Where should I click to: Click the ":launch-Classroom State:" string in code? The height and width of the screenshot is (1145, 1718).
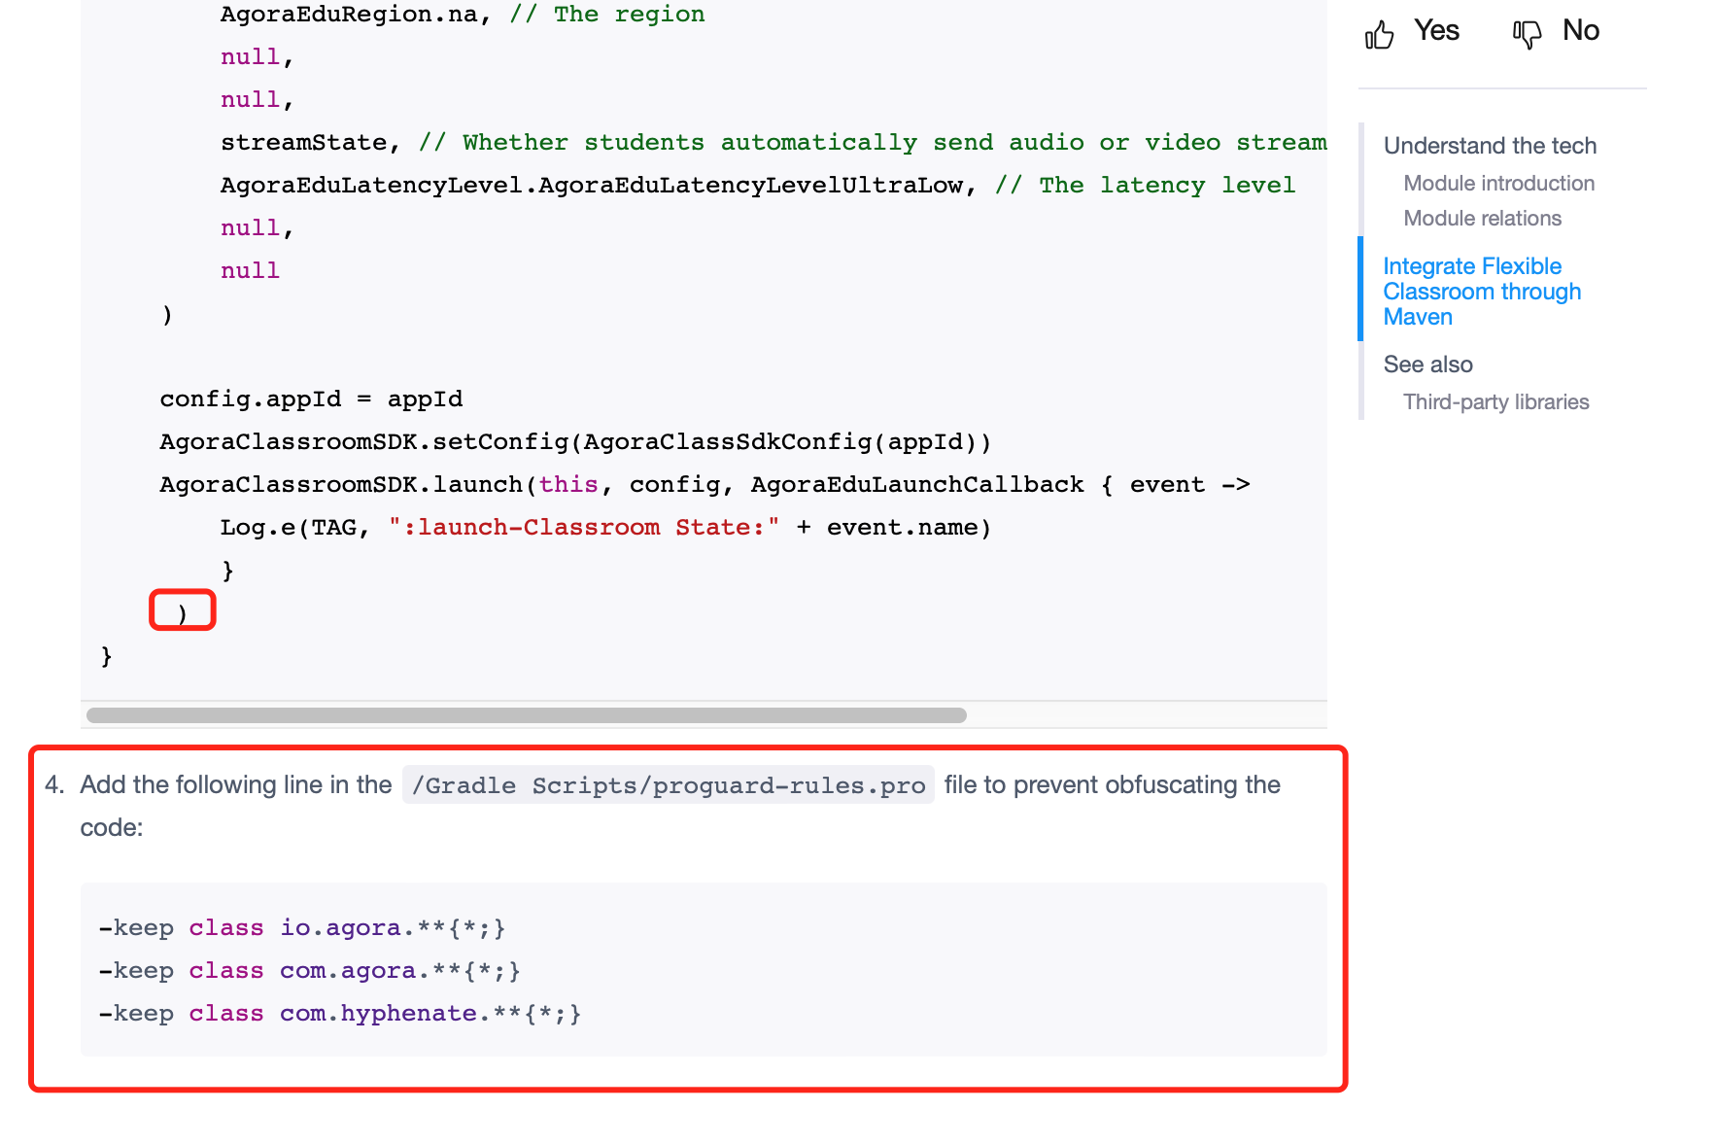(583, 527)
